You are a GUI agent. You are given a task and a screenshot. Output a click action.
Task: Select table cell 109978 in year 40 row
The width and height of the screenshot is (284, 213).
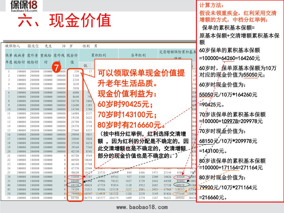coord(180,185)
